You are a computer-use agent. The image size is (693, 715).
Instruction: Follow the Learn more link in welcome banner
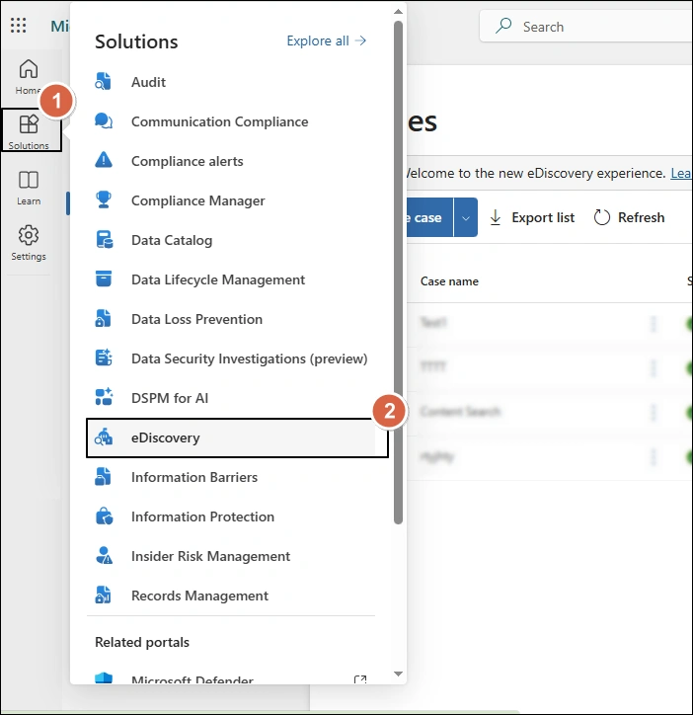tap(681, 173)
